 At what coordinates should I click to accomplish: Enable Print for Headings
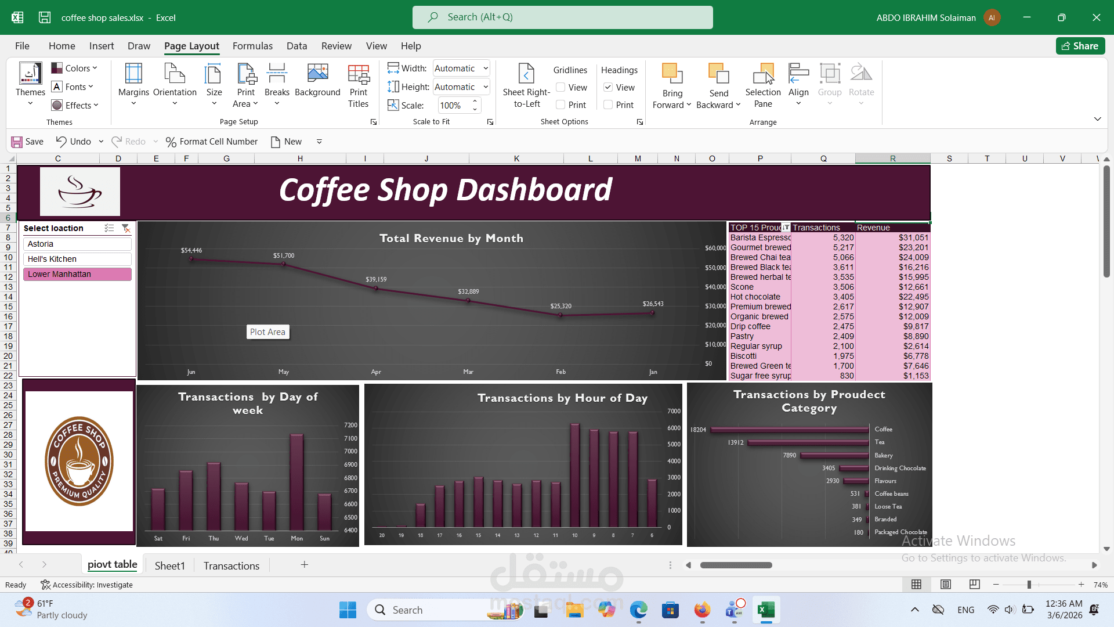click(x=607, y=105)
